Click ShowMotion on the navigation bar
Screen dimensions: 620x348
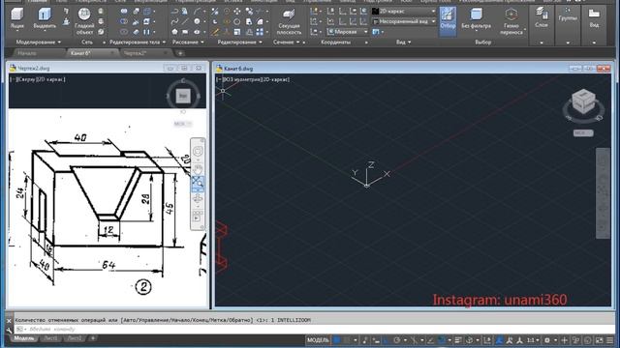[197, 217]
